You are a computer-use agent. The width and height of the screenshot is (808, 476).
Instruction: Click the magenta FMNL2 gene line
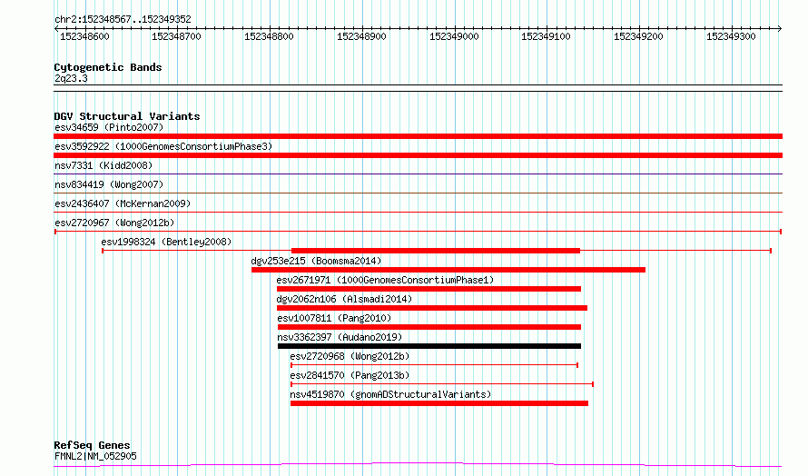click(x=418, y=465)
